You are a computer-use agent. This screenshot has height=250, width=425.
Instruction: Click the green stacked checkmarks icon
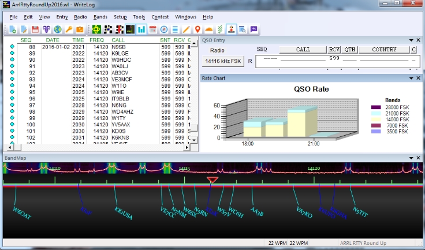[x=220, y=29]
